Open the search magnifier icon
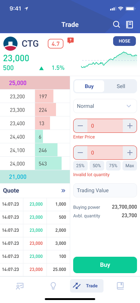Viewport: 140px width, 303px height. coord(116,25)
